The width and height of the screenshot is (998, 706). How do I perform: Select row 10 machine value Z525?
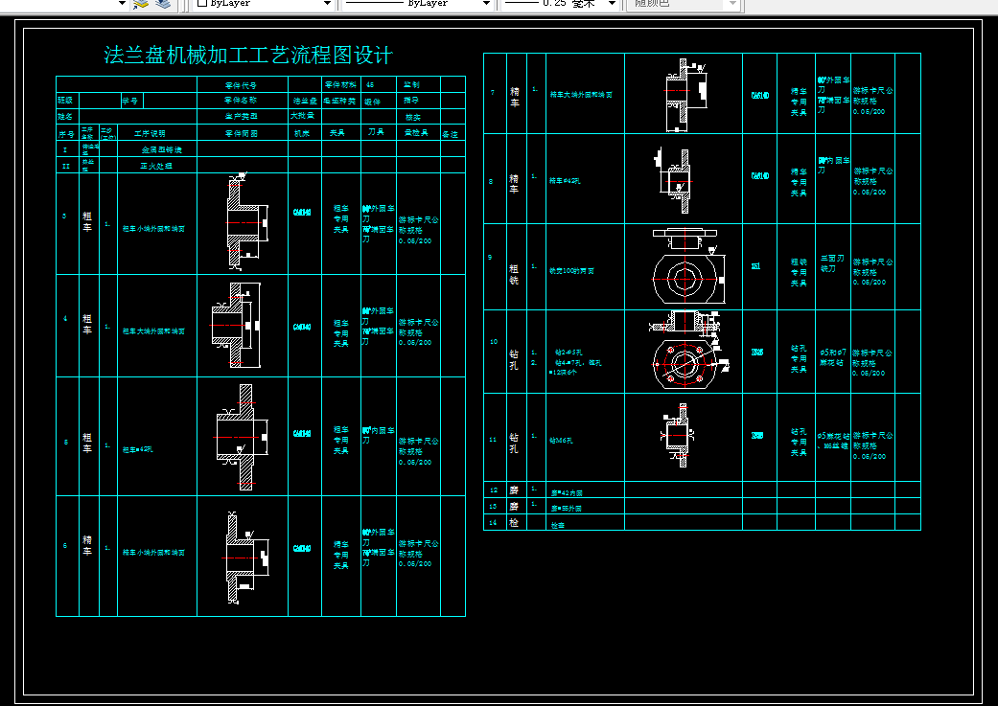tap(757, 353)
